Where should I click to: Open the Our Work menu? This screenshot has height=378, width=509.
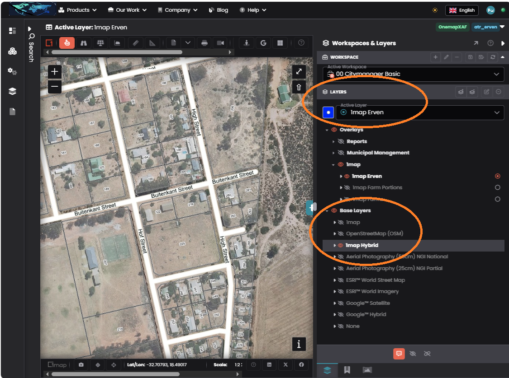click(127, 10)
